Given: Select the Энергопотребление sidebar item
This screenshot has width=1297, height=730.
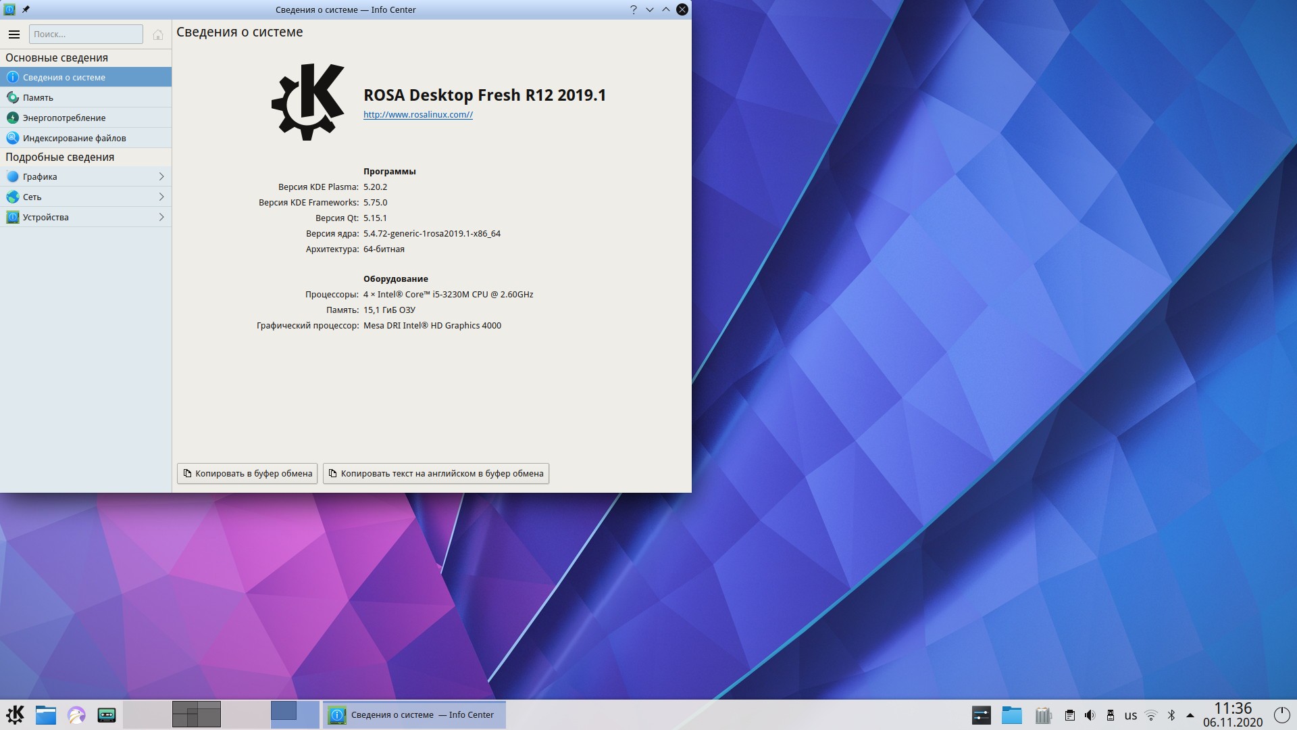Looking at the screenshot, I should pos(64,118).
